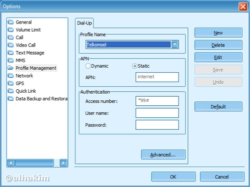This screenshot has width=250, height=187.
Task: Close the Options dialog
Action: click(243, 7)
